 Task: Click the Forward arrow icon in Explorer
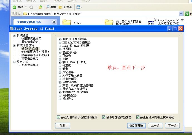(x=31, y=7)
